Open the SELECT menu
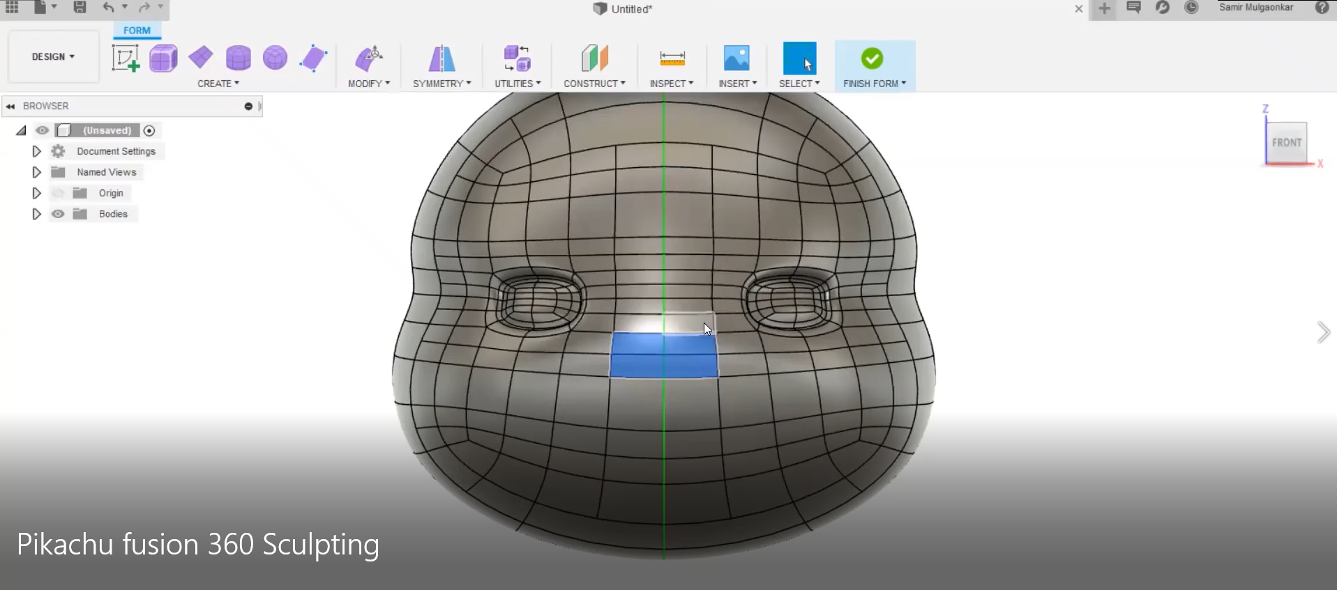 [x=799, y=84]
